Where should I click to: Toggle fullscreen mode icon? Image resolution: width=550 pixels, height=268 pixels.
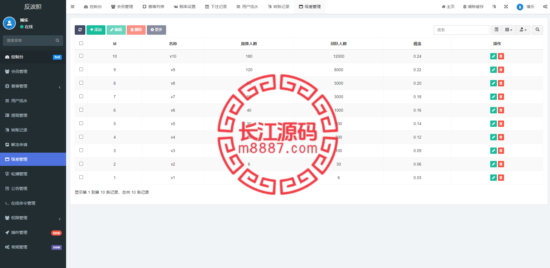[506, 7]
